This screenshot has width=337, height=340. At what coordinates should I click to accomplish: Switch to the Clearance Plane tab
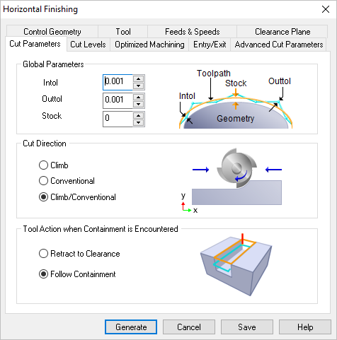click(282, 31)
